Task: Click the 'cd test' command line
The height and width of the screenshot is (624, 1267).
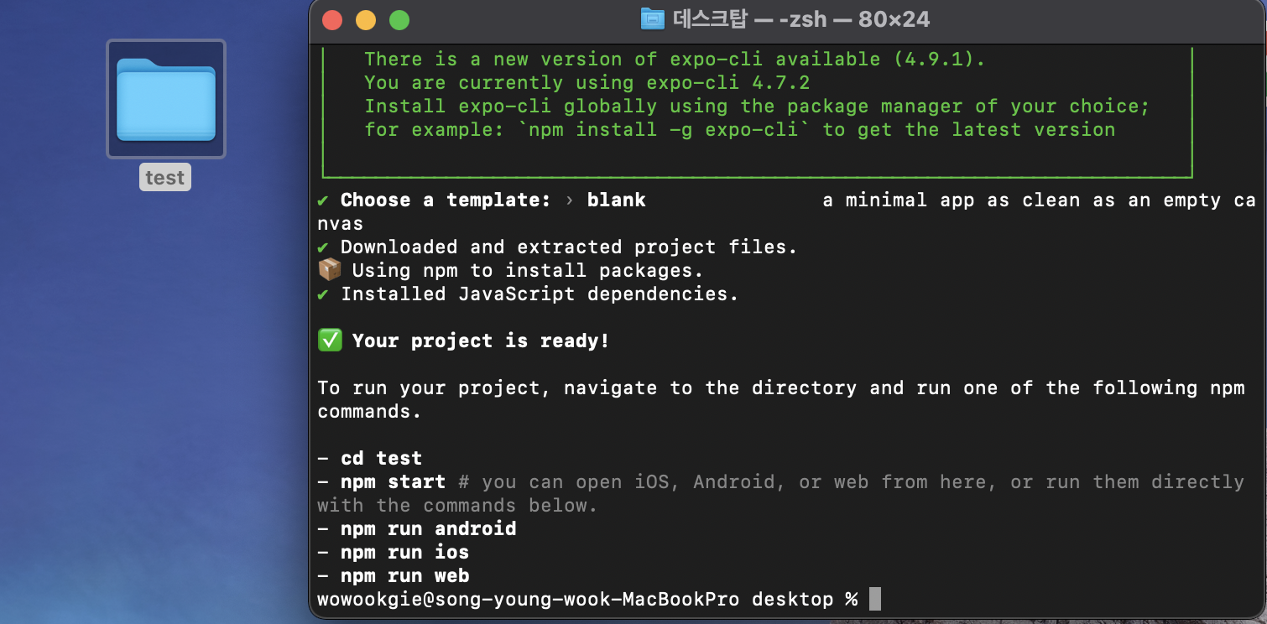Action: (370, 458)
